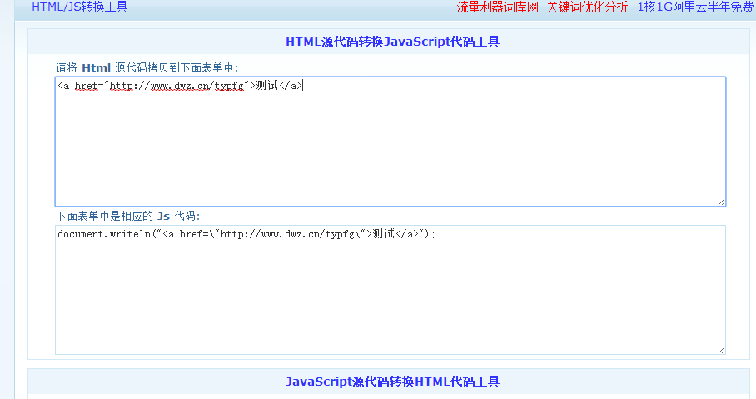Grab the resize handle of JS output textarea
Screen dimensions: 756x399
721,350
